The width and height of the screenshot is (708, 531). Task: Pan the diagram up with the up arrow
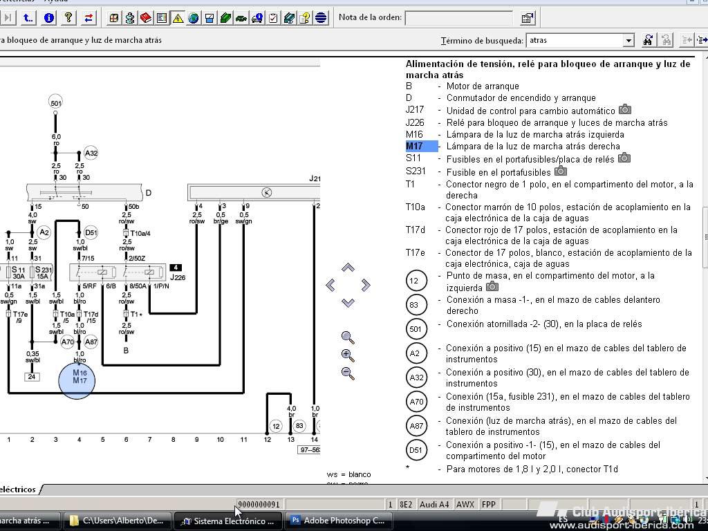[x=348, y=268]
